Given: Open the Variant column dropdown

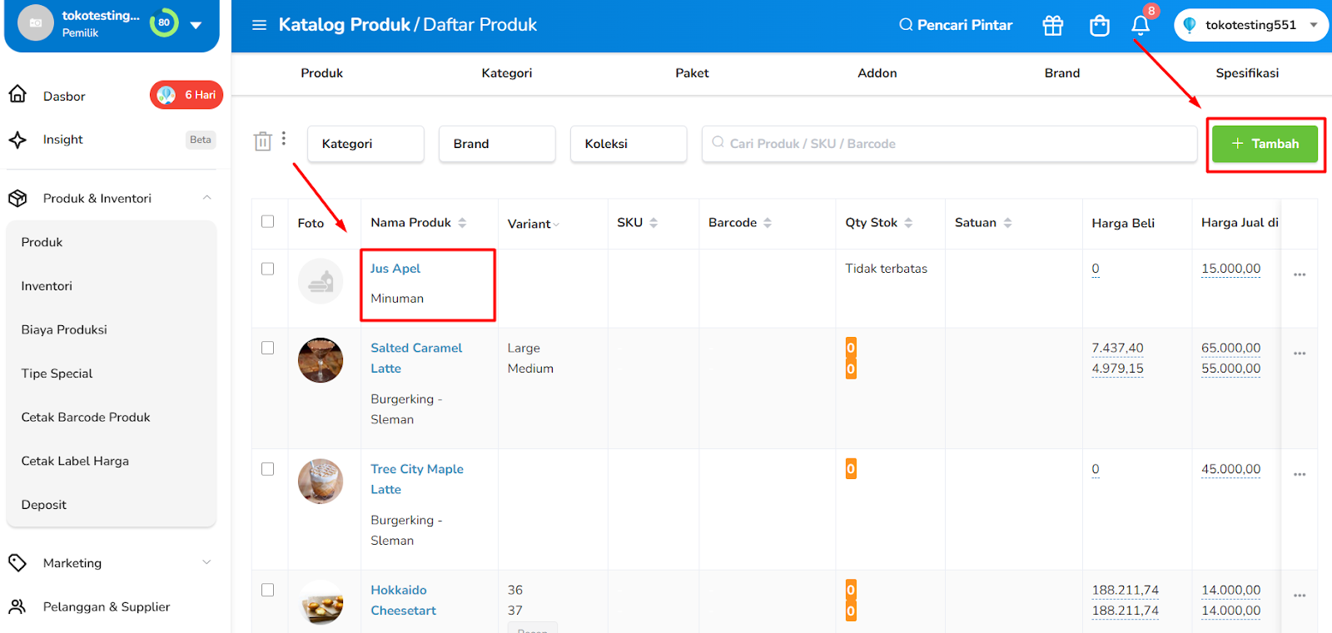Looking at the screenshot, I should [x=556, y=225].
